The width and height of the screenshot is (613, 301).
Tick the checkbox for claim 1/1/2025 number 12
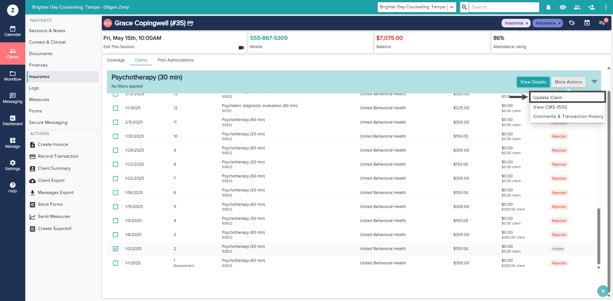pos(116,108)
